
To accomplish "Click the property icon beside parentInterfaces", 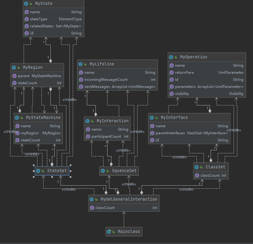I will coord(152,133).
